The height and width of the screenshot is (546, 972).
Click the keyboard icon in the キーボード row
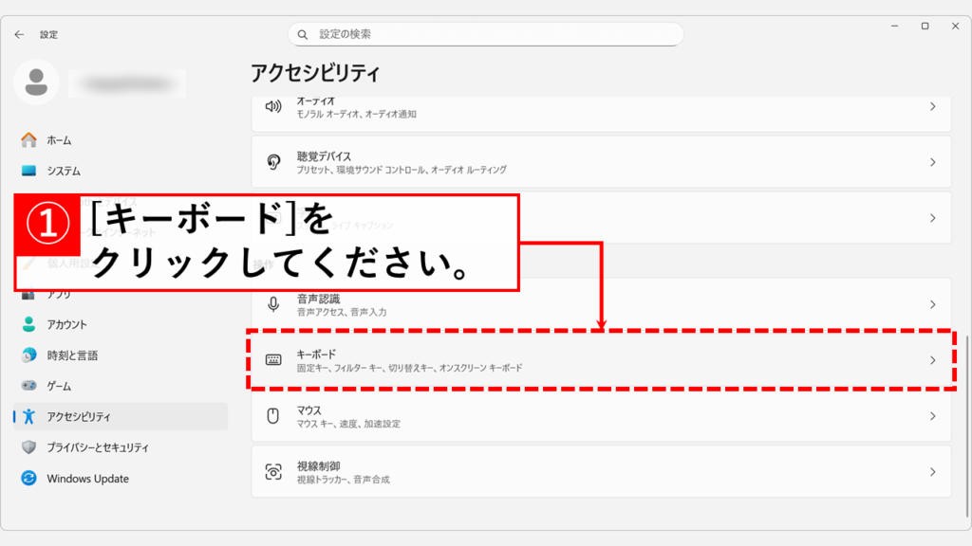273,360
